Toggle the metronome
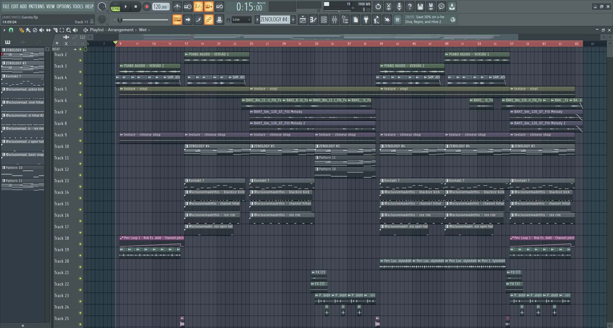Screen dimensions: 613x328 pos(177,6)
